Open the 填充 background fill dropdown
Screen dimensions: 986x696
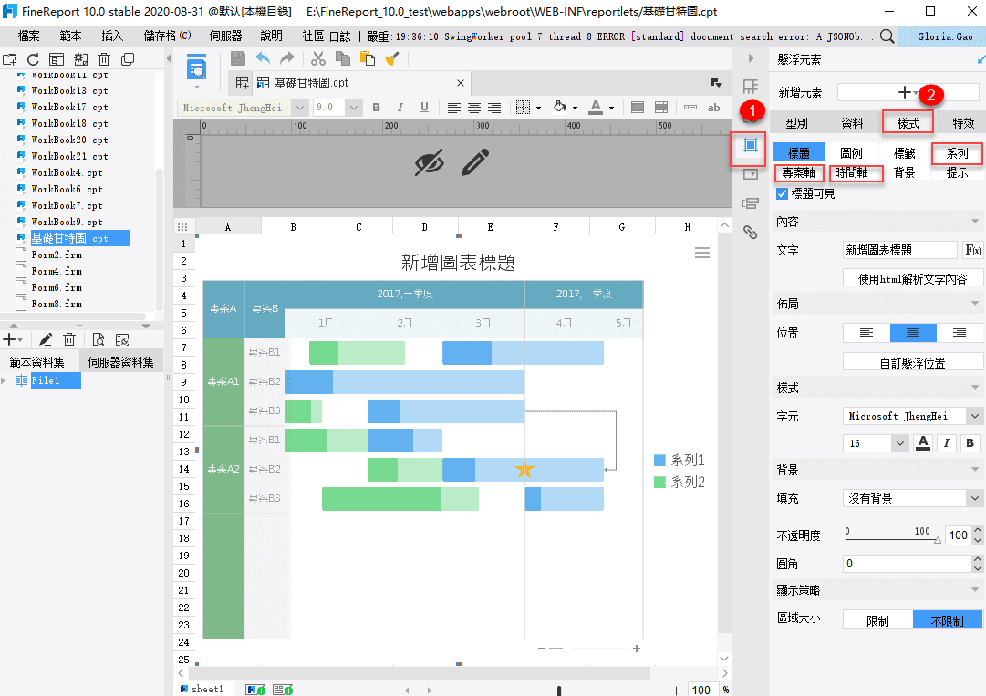point(975,498)
